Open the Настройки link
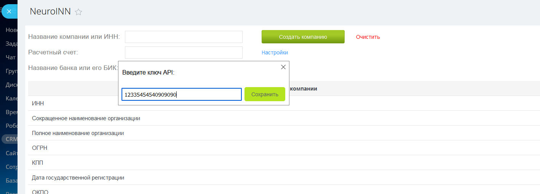 point(275,52)
